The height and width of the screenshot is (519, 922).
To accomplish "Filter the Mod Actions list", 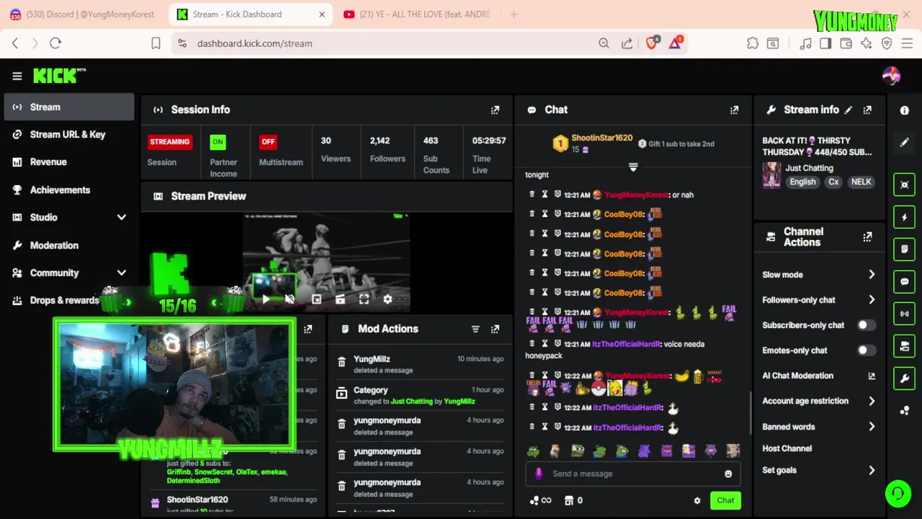I will click(475, 329).
